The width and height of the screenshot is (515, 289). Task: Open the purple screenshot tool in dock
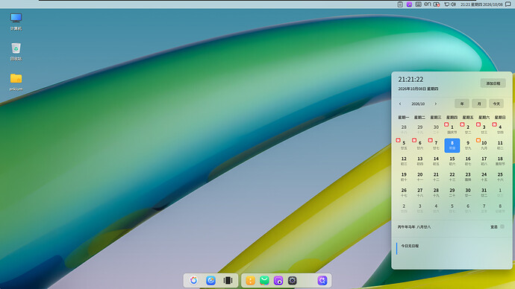coord(278,281)
